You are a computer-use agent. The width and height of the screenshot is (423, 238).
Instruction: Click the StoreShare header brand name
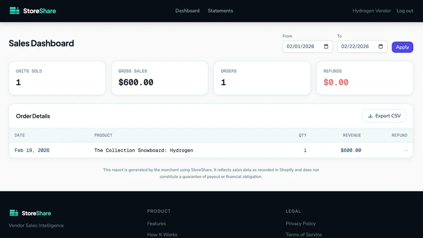tap(39, 11)
